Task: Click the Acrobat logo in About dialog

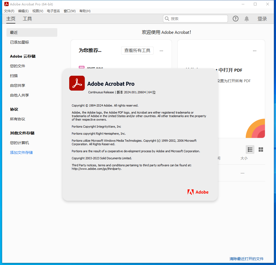Action: click(x=77, y=83)
